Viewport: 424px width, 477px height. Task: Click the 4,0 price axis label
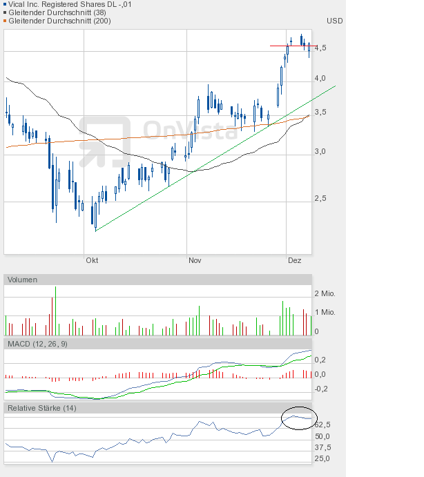(x=320, y=78)
